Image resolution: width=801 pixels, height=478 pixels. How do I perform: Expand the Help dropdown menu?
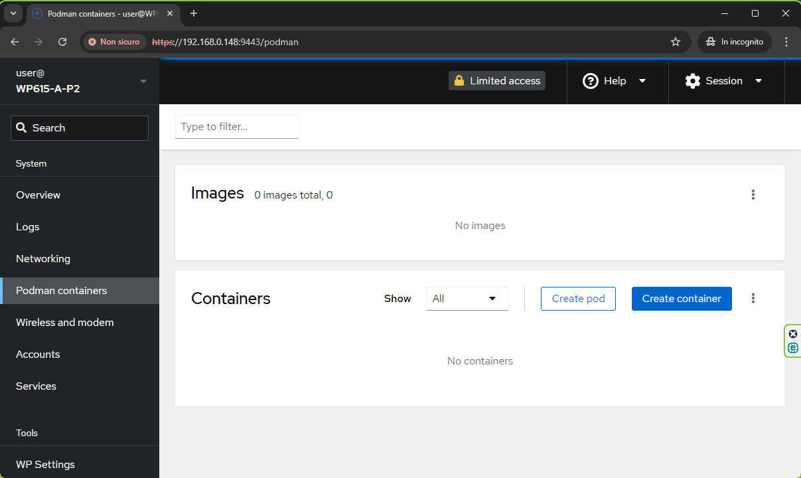[615, 81]
